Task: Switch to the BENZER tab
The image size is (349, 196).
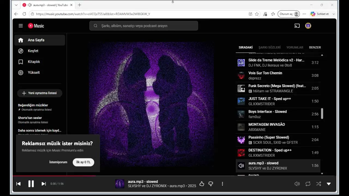Action: (x=315, y=47)
